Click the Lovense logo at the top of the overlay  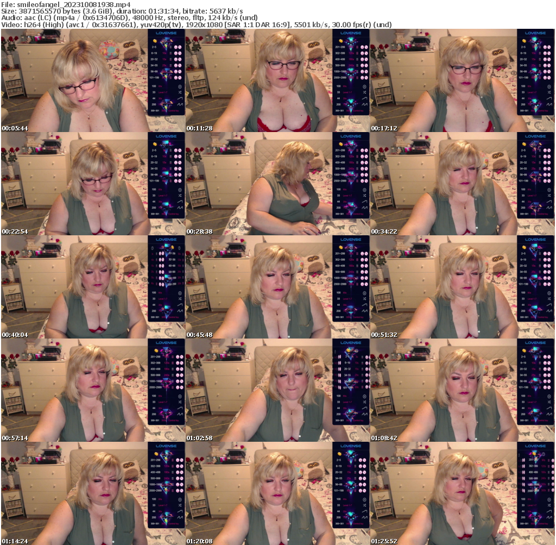click(x=166, y=33)
